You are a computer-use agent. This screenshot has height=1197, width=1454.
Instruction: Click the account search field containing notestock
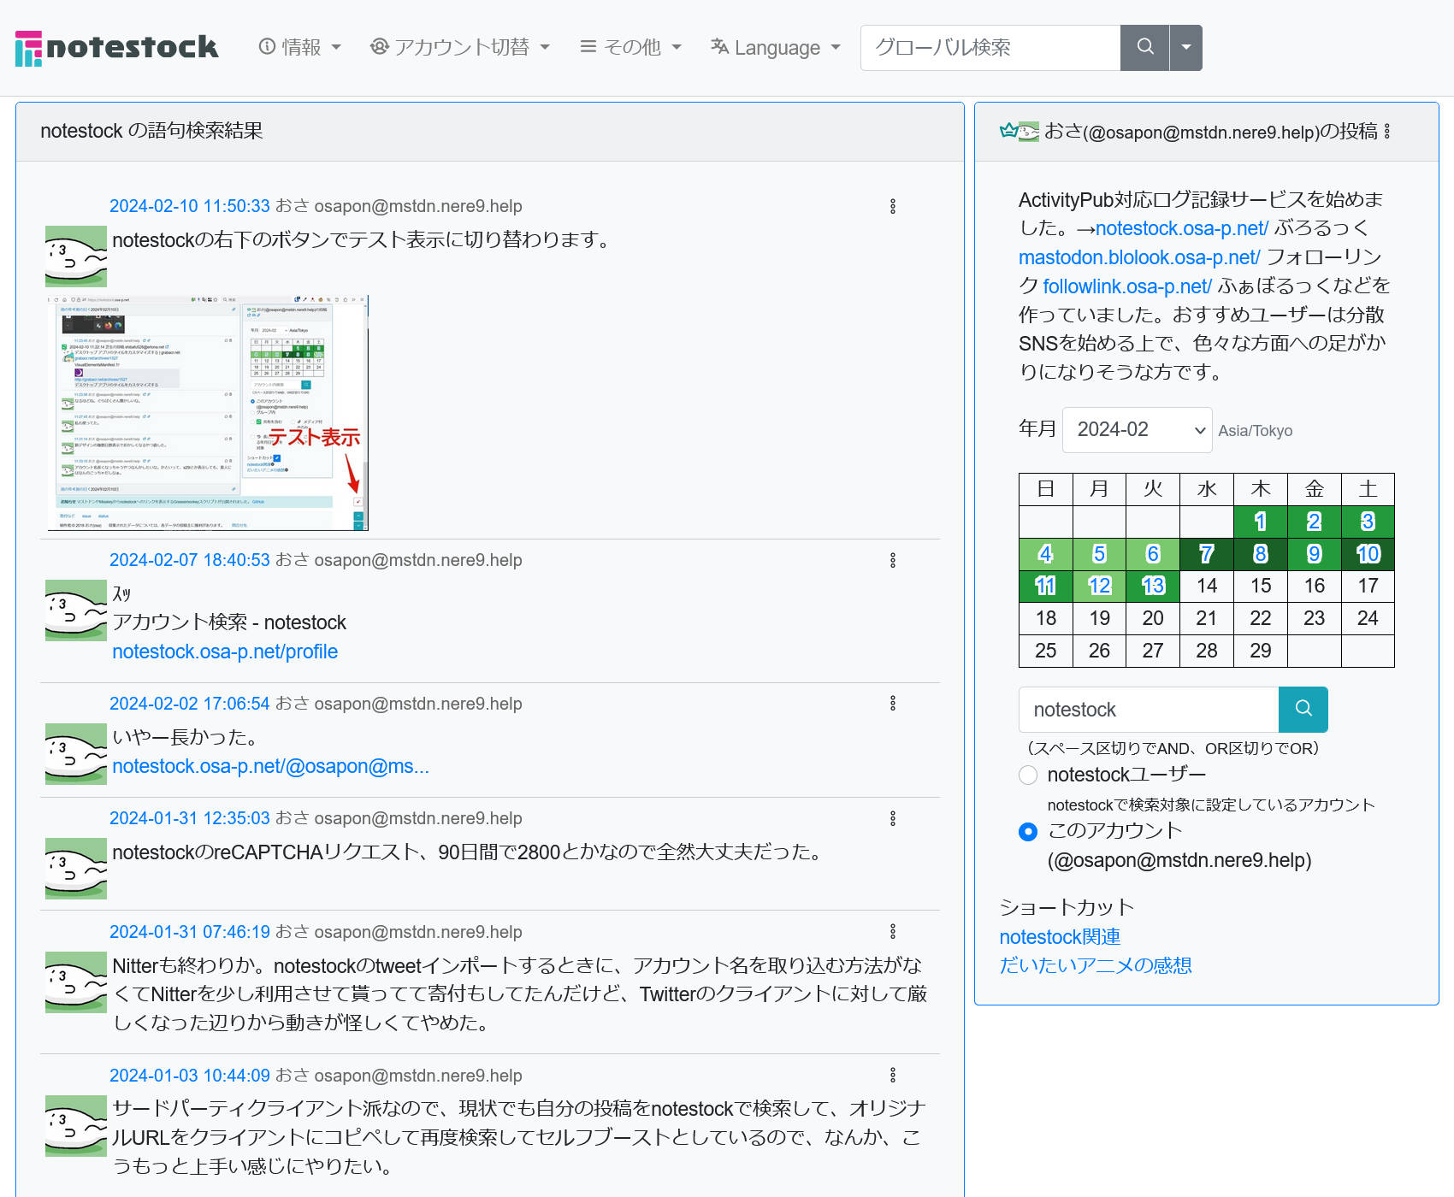point(1149,710)
